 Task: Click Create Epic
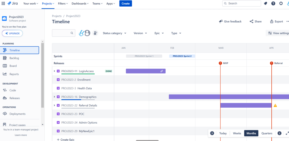coord(66,140)
